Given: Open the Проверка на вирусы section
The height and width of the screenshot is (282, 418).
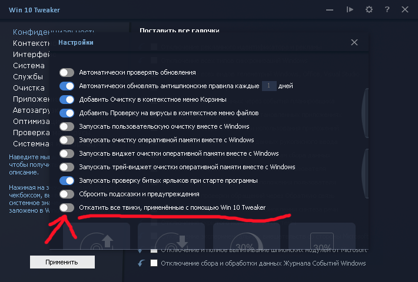Looking at the screenshot, I should tap(31, 133).
